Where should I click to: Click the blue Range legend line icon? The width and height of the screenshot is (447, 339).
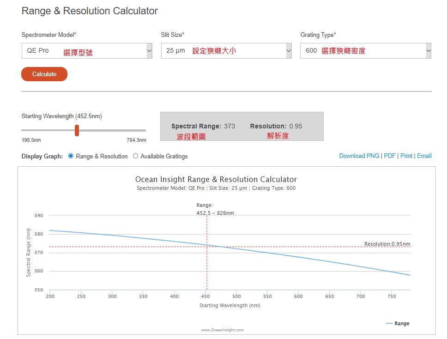click(389, 323)
